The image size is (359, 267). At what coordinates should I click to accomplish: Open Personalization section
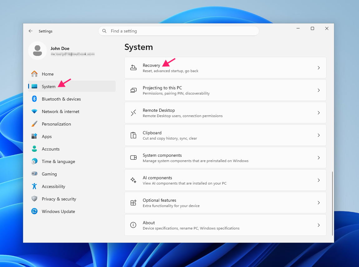click(x=72, y=124)
